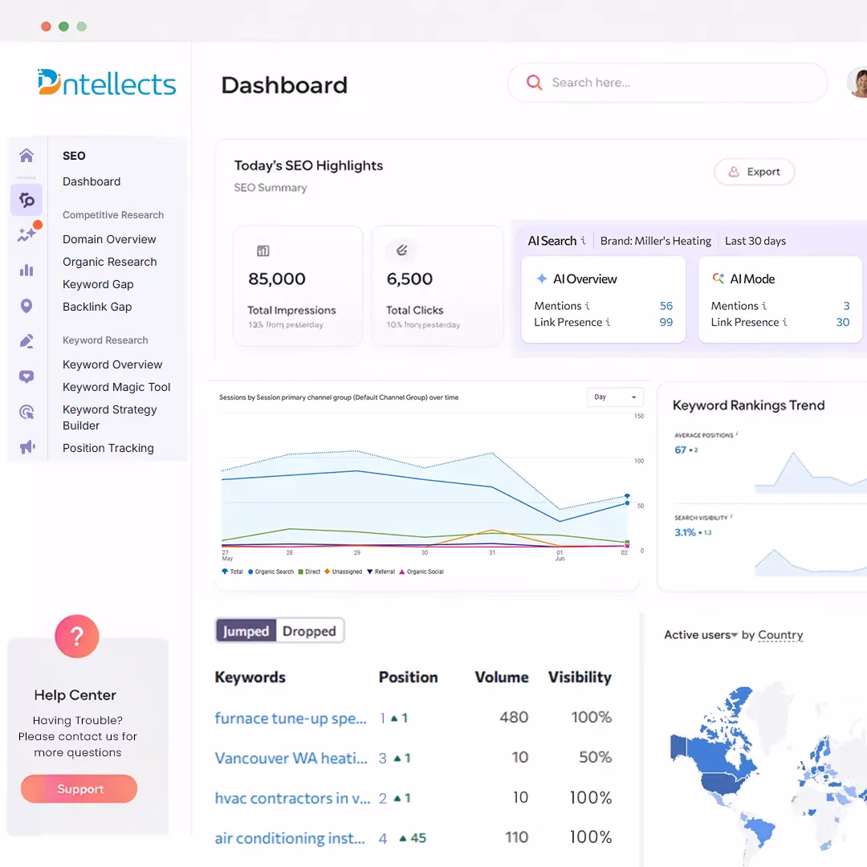Hide the Organic Search series in the legend
867x867 pixels.
click(x=273, y=572)
